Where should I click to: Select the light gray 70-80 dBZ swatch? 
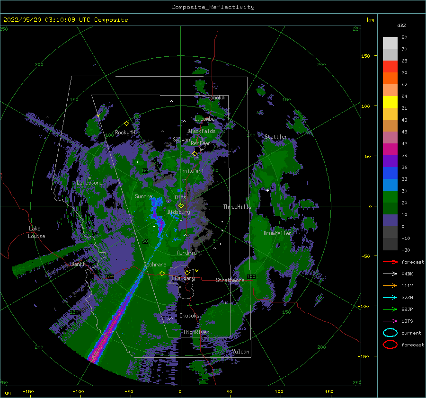coord(390,43)
